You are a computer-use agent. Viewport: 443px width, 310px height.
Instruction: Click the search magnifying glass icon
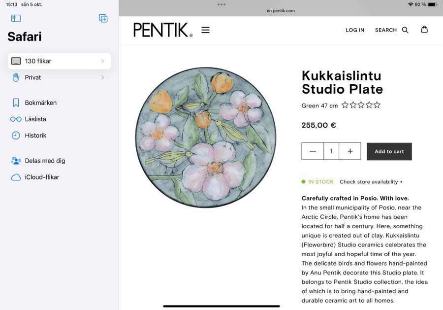coord(405,30)
